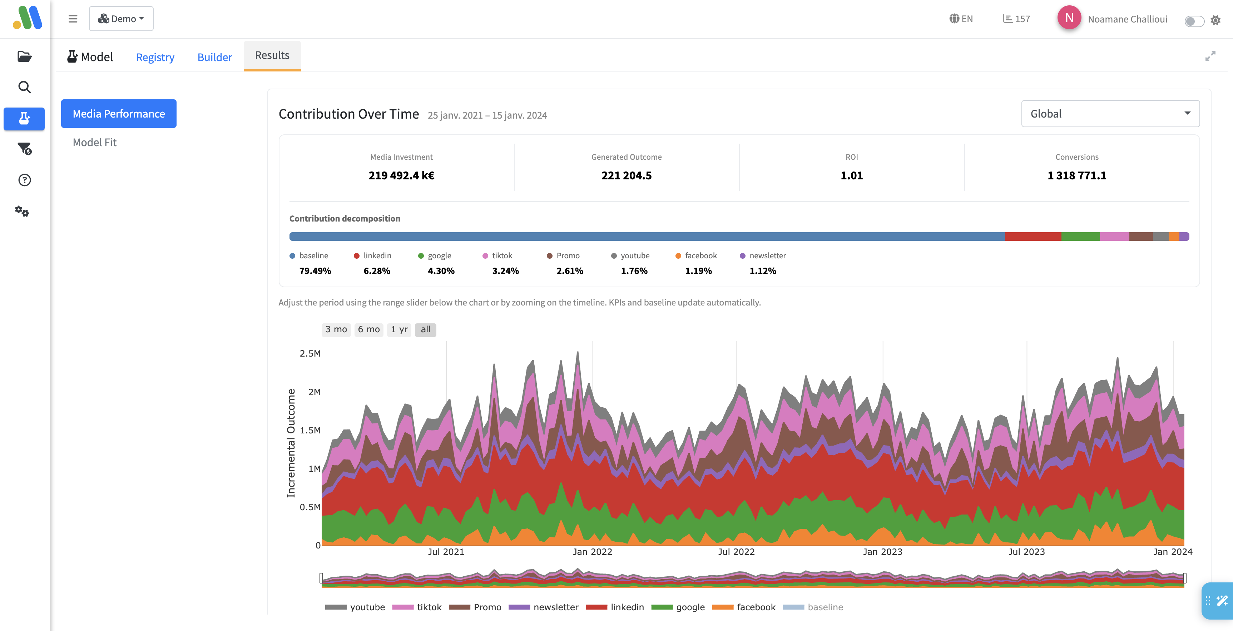Click the 157 credits chart icon
This screenshot has width=1233, height=631.
click(x=1016, y=19)
